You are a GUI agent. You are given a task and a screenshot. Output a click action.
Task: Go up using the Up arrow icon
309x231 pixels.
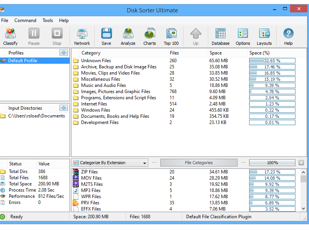pyautogui.click(x=196, y=33)
